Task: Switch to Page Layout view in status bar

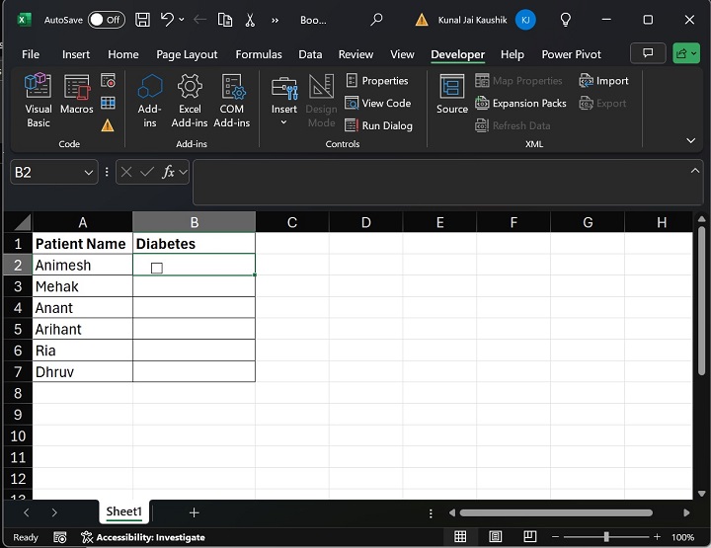Action: 494,537
